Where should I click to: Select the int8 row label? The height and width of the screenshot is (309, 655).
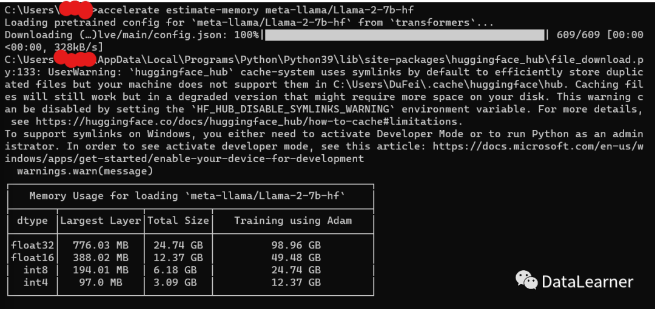click(x=36, y=270)
